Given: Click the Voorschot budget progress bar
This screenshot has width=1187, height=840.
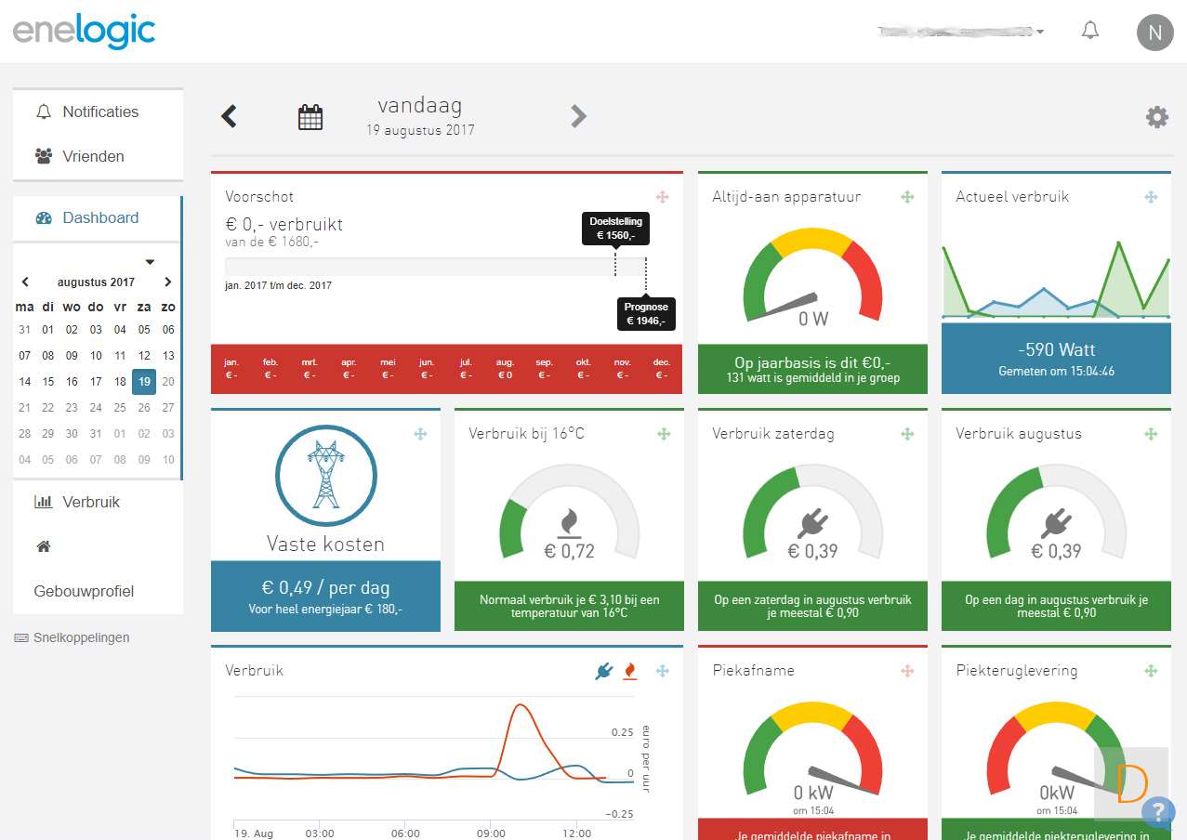Looking at the screenshot, I should [x=436, y=267].
